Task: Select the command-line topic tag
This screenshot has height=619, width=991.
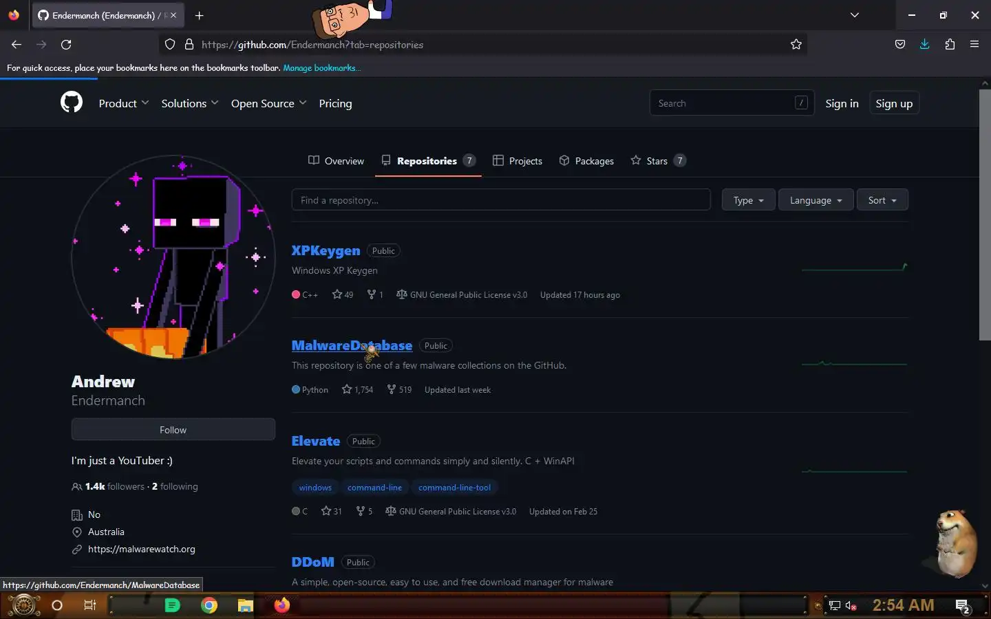Action: (374, 488)
